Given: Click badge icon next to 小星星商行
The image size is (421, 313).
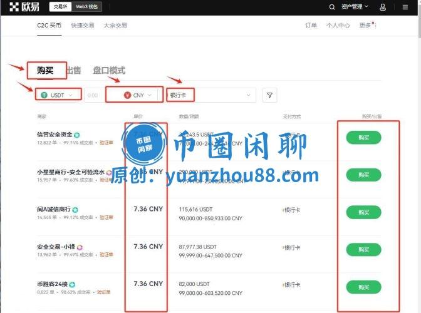Looking at the screenshot, I should point(109,172).
